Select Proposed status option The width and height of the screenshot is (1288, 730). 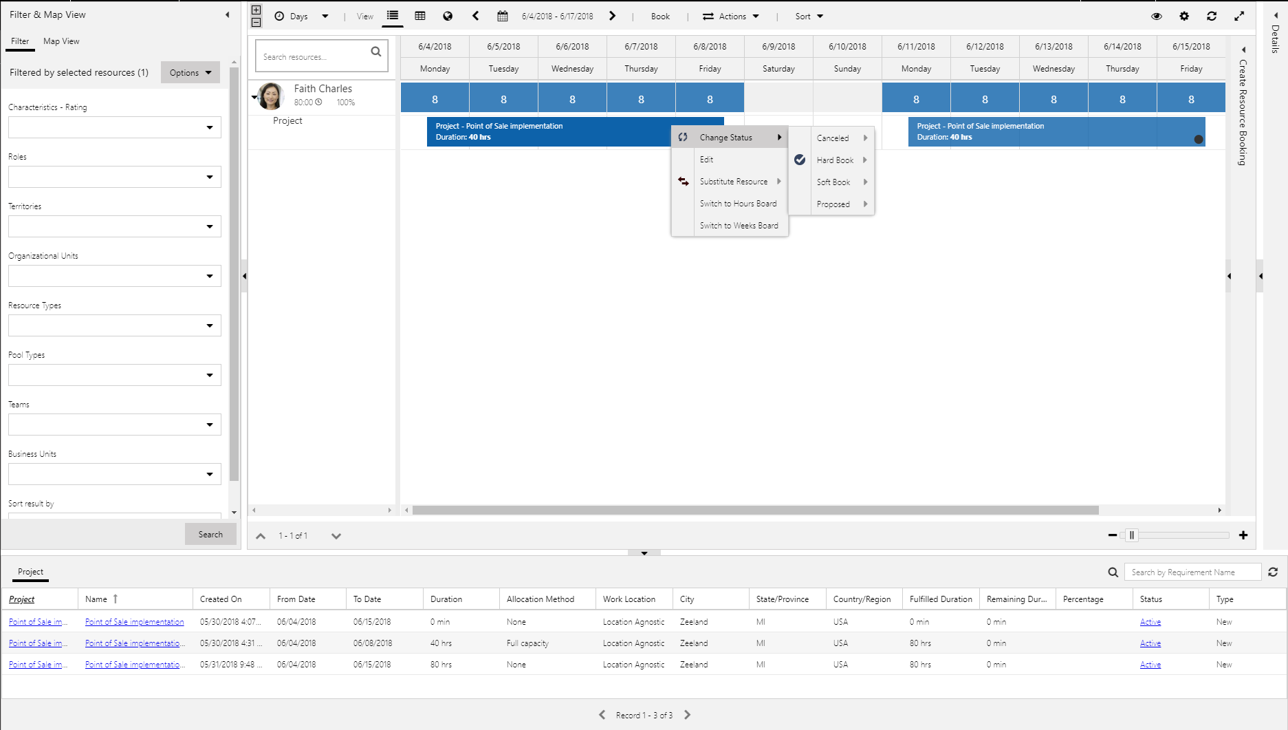coord(831,204)
